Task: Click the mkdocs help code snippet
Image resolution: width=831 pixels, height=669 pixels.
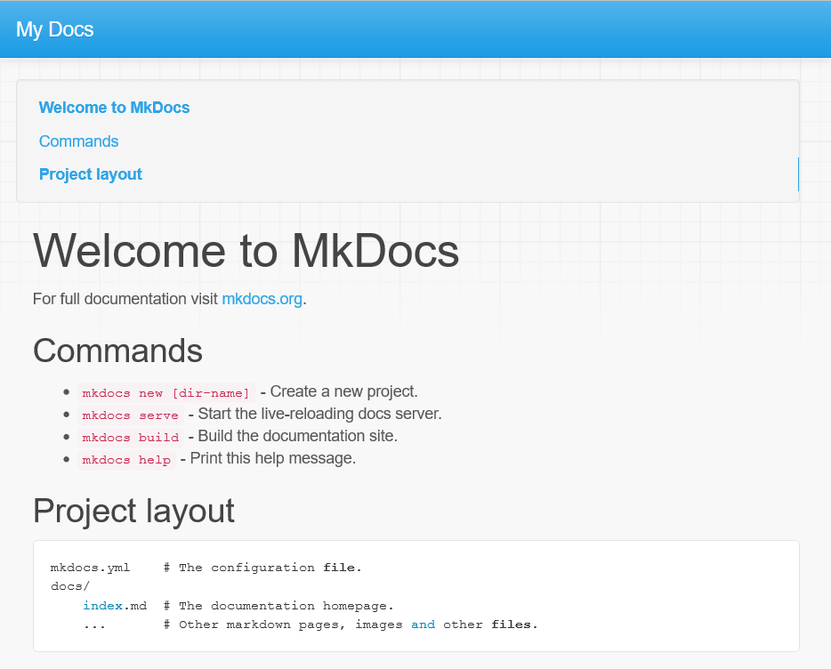Action: pyautogui.click(x=126, y=460)
